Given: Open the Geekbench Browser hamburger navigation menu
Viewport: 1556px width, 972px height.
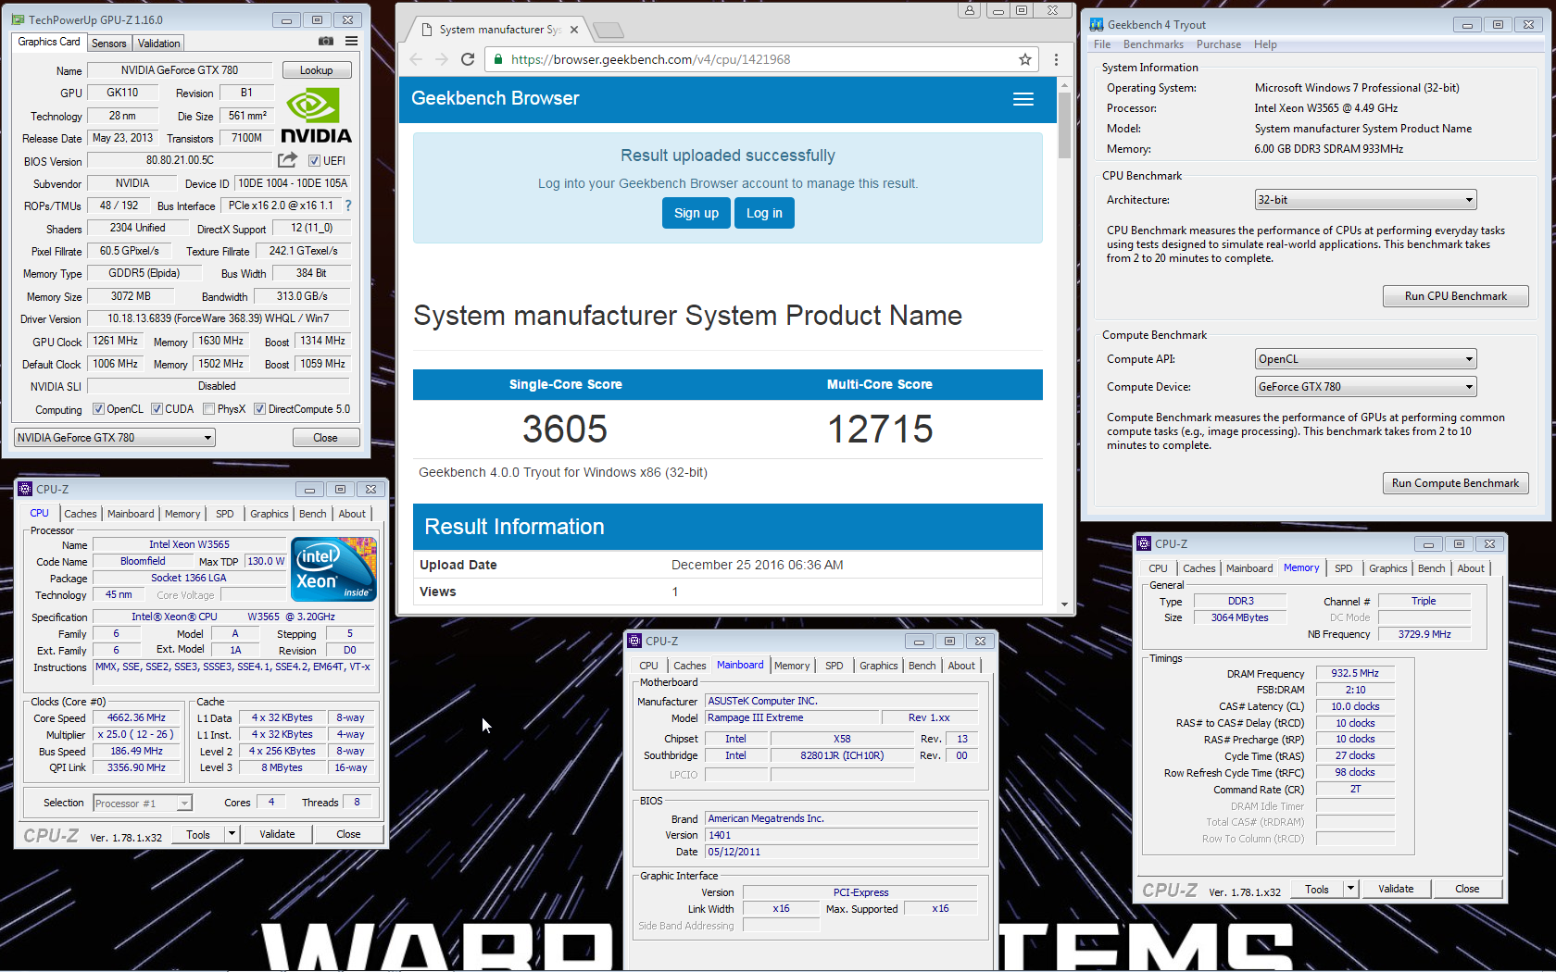Looking at the screenshot, I should coord(1023,99).
